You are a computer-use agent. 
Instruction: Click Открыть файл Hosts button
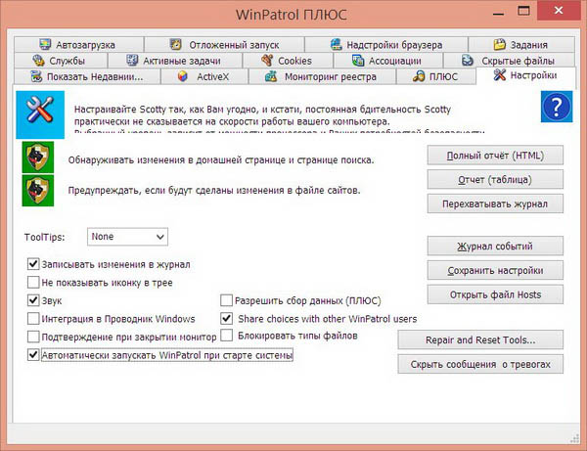[495, 294]
